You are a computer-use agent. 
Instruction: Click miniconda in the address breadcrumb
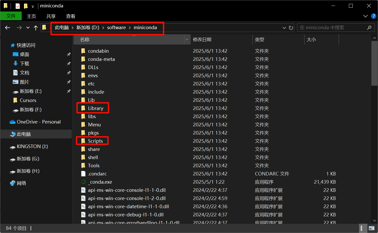145,28
